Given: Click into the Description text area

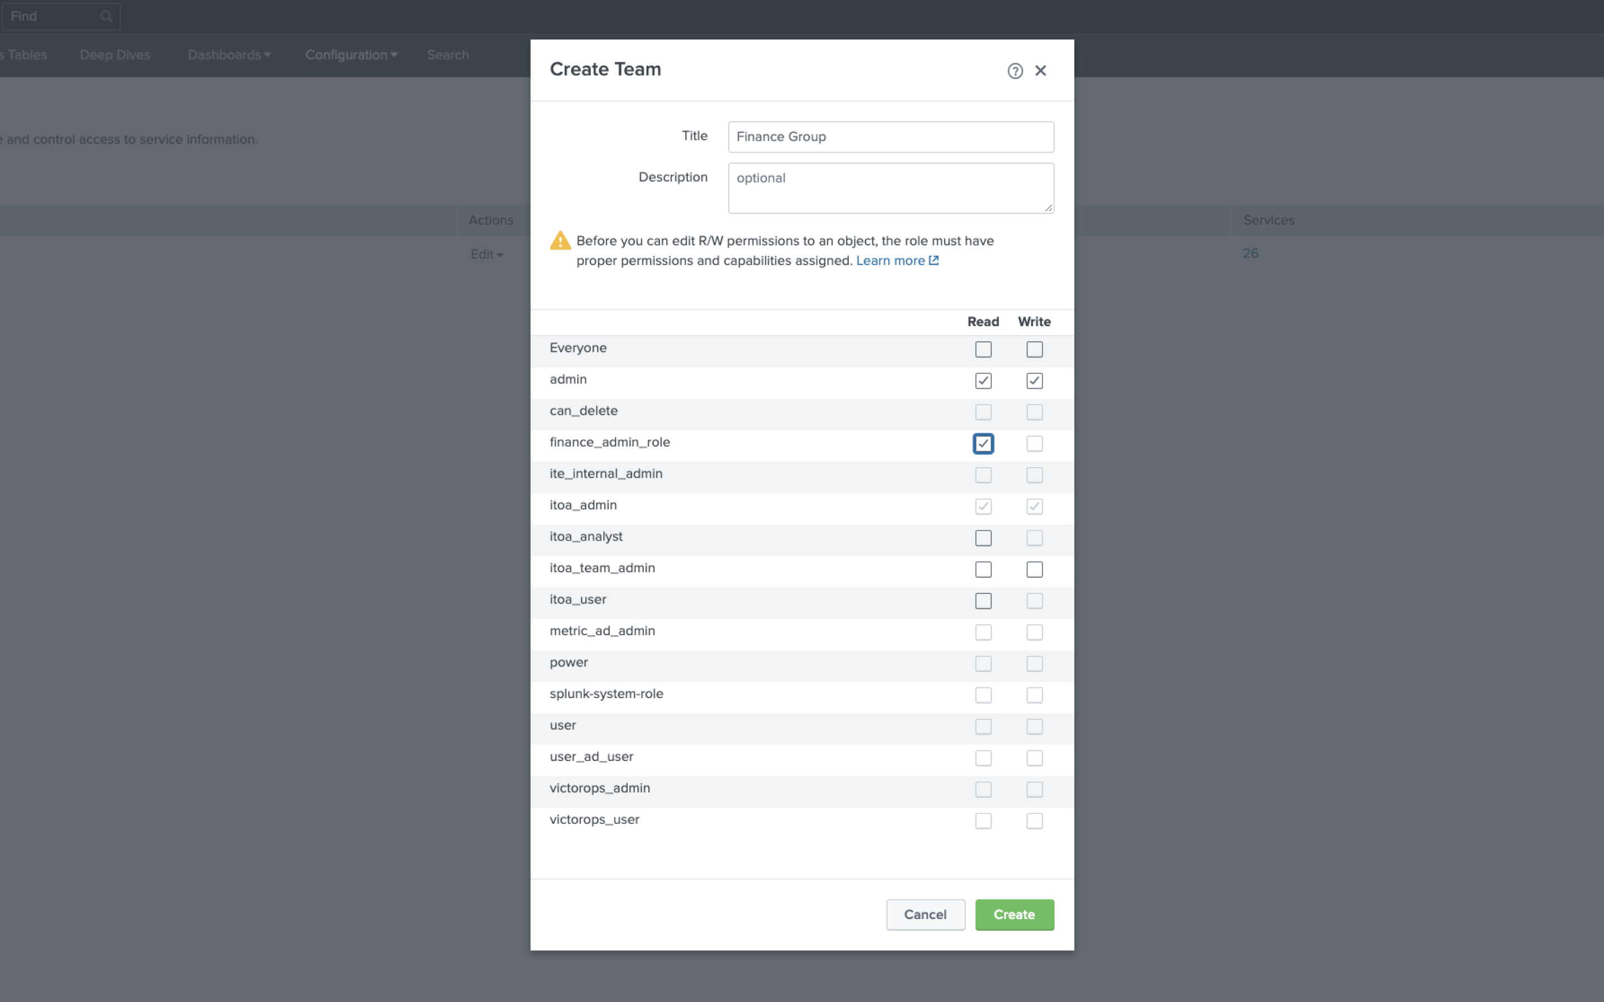Looking at the screenshot, I should [891, 188].
